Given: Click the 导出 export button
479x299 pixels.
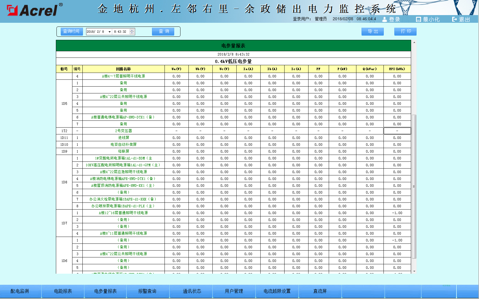Looking at the screenshot, I should coord(372,31).
